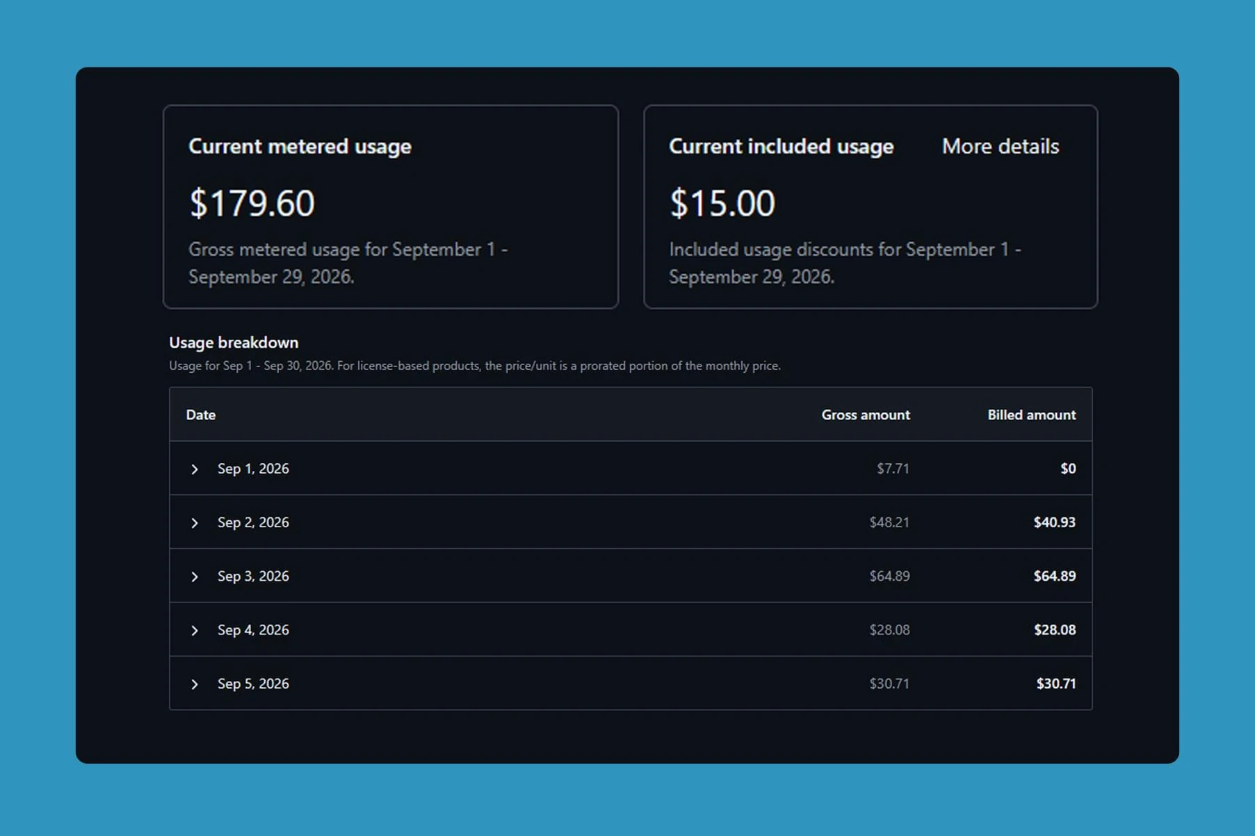This screenshot has width=1255, height=836.
Task: Click the Billed amount column header
Action: point(1032,415)
